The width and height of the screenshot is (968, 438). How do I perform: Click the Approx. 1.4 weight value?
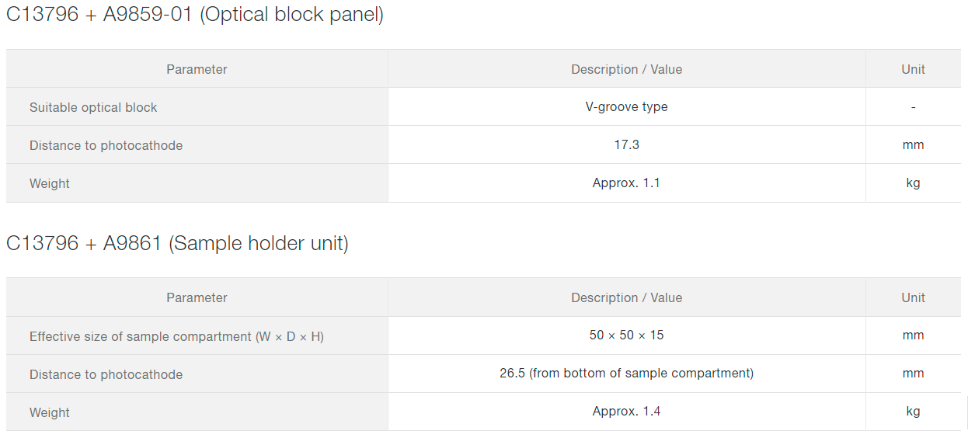tap(626, 412)
